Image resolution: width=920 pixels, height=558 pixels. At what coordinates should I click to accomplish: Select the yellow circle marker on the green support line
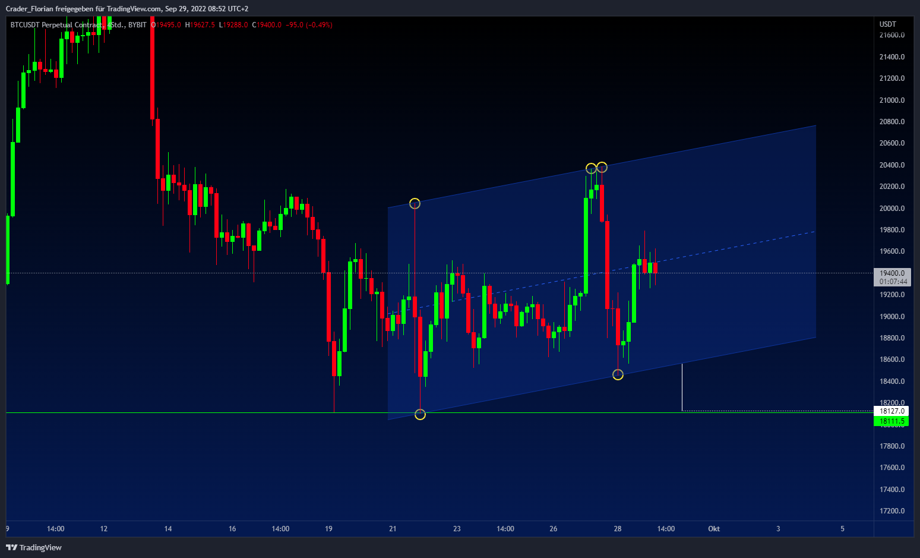420,414
